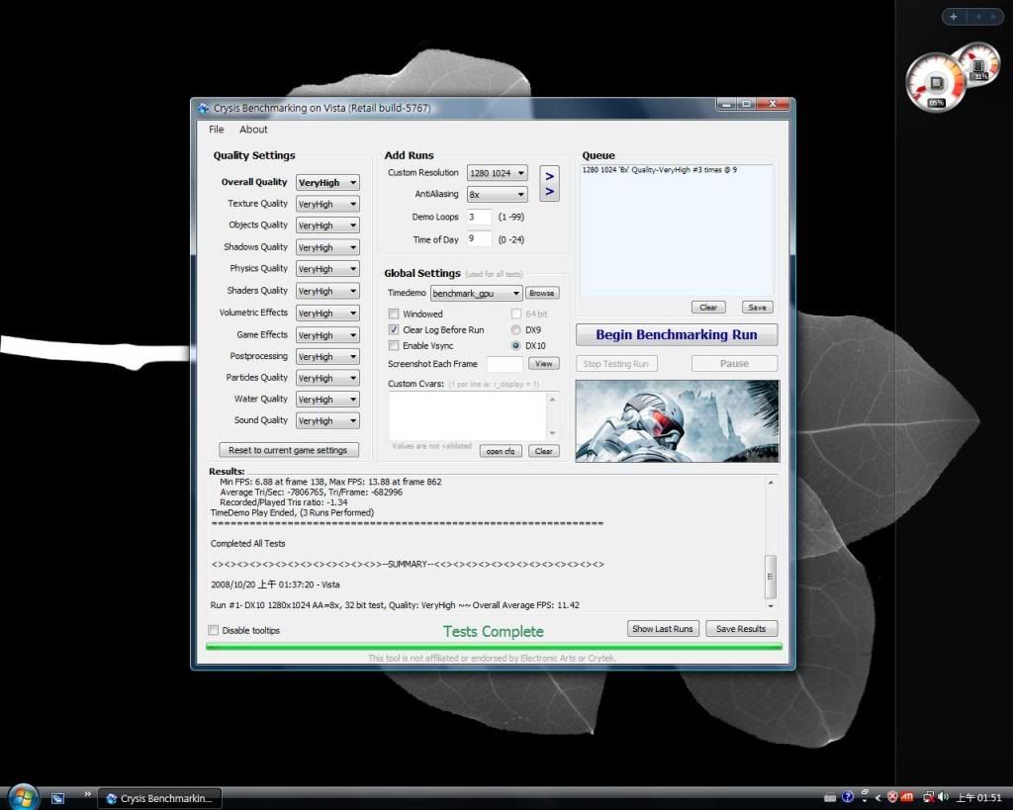Click the network connection tray icon
Viewport: 1013px width, 810px height.
coord(930,797)
